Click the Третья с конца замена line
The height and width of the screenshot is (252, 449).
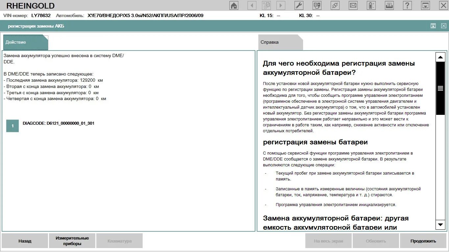tap(51, 93)
